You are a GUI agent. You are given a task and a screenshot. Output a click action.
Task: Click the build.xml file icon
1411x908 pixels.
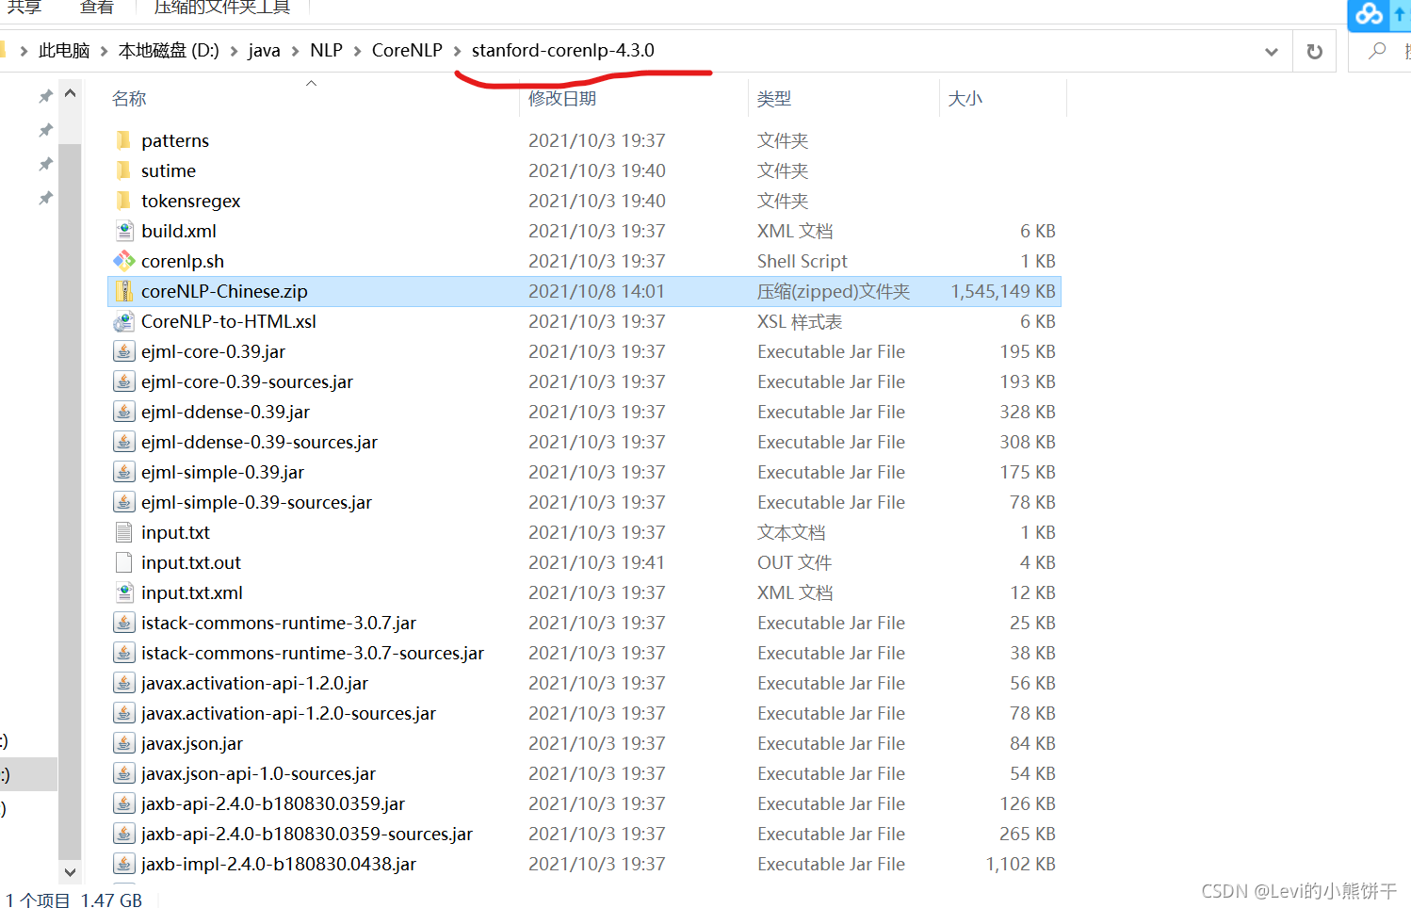(x=123, y=231)
